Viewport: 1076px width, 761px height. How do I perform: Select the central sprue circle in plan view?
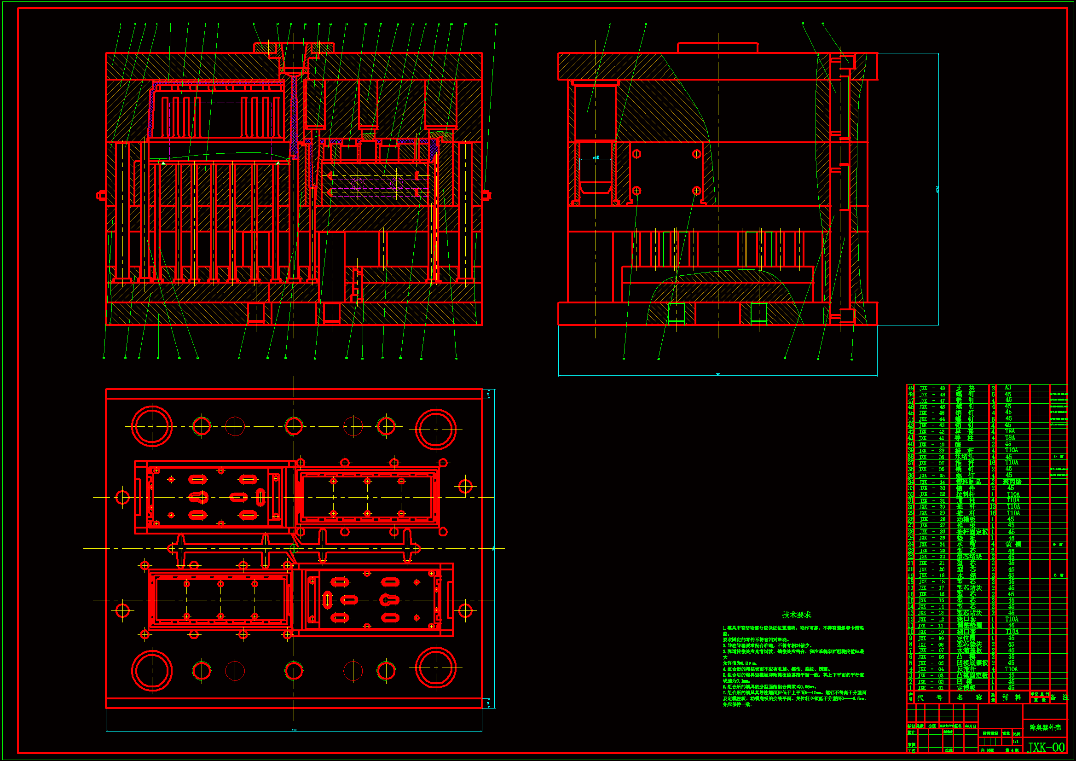[294, 548]
